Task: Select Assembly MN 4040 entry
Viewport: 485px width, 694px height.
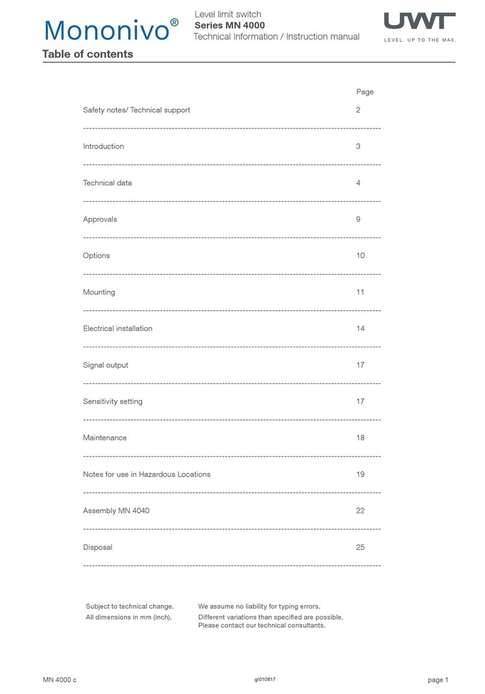Action: coord(116,511)
